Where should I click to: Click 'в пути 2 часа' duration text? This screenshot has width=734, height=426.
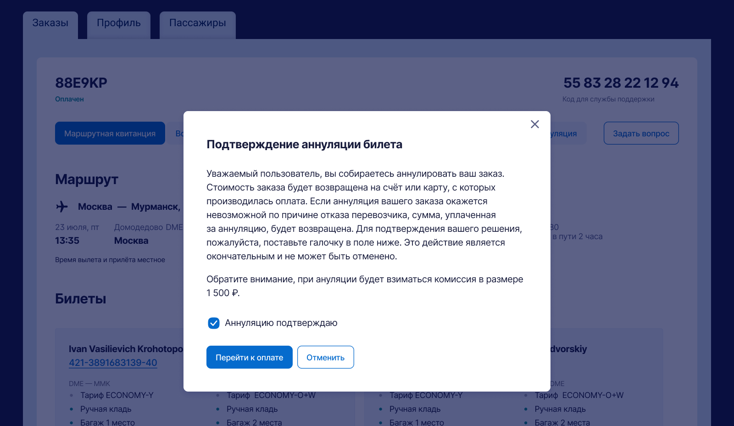pyautogui.click(x=578, y=236)
